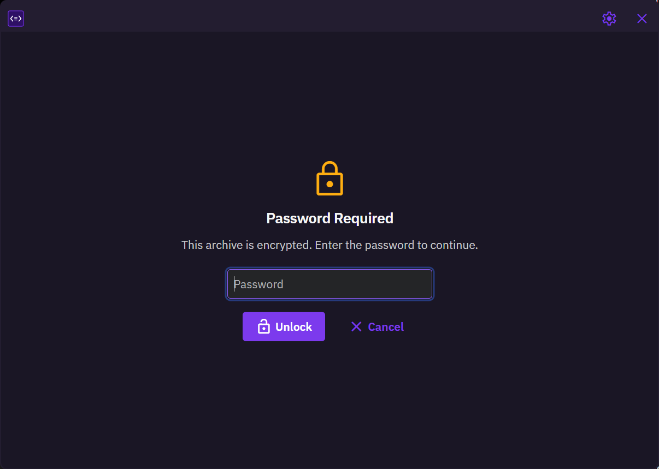This screenshot has width=659, height=469.
Task: Click "Enter the password to continue" sentence
Action: coord(396,245)
